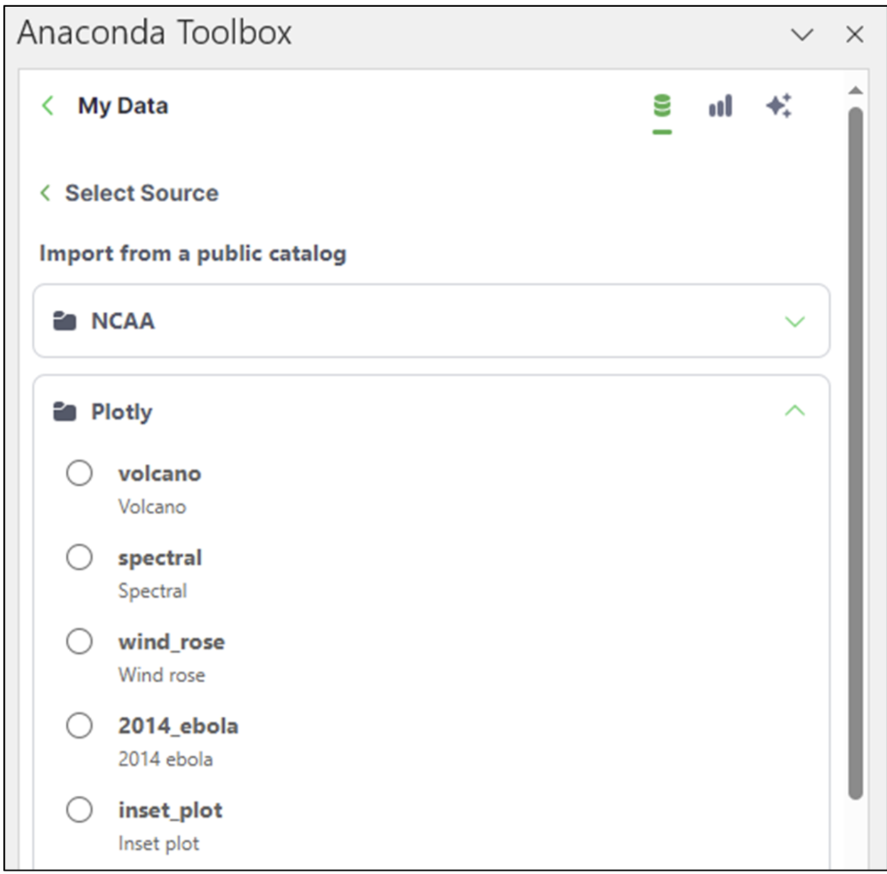
Task: Click the NCAA folder icon
Action: [x=64, y=321]
